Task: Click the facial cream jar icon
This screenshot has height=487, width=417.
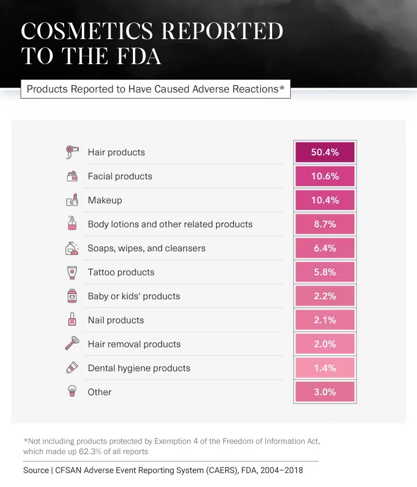Action: pyautogui.click(x=72, y=176)
